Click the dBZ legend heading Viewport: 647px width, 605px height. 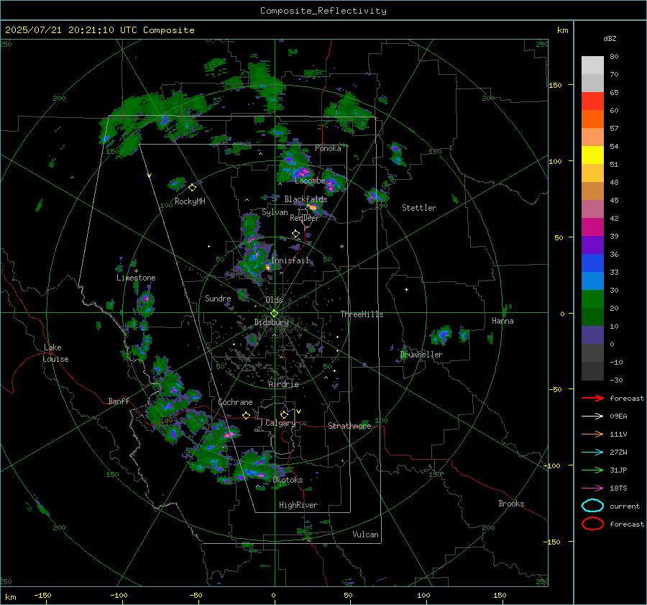click(610, 38)
